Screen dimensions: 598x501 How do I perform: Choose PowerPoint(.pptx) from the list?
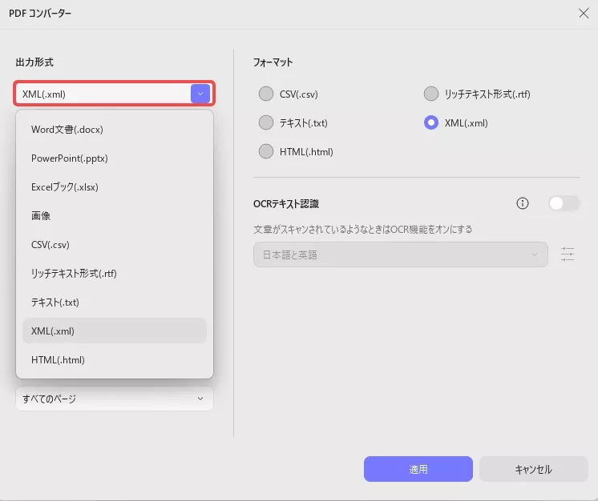point(115,158)
